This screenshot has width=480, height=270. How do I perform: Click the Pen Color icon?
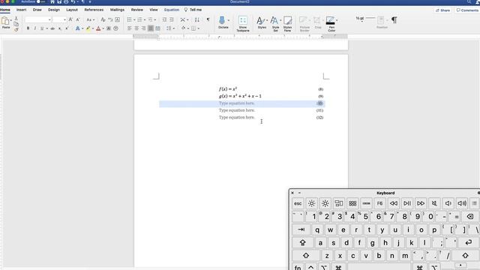pyautogui.click(x=330, y=20)
